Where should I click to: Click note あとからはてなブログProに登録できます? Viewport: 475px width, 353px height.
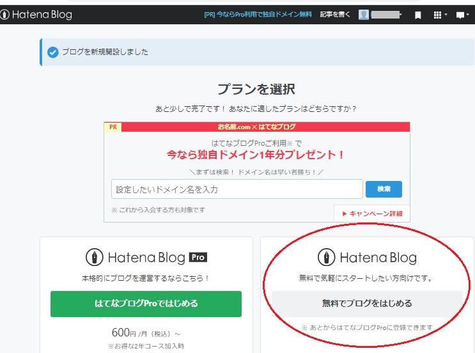(367, 327)
